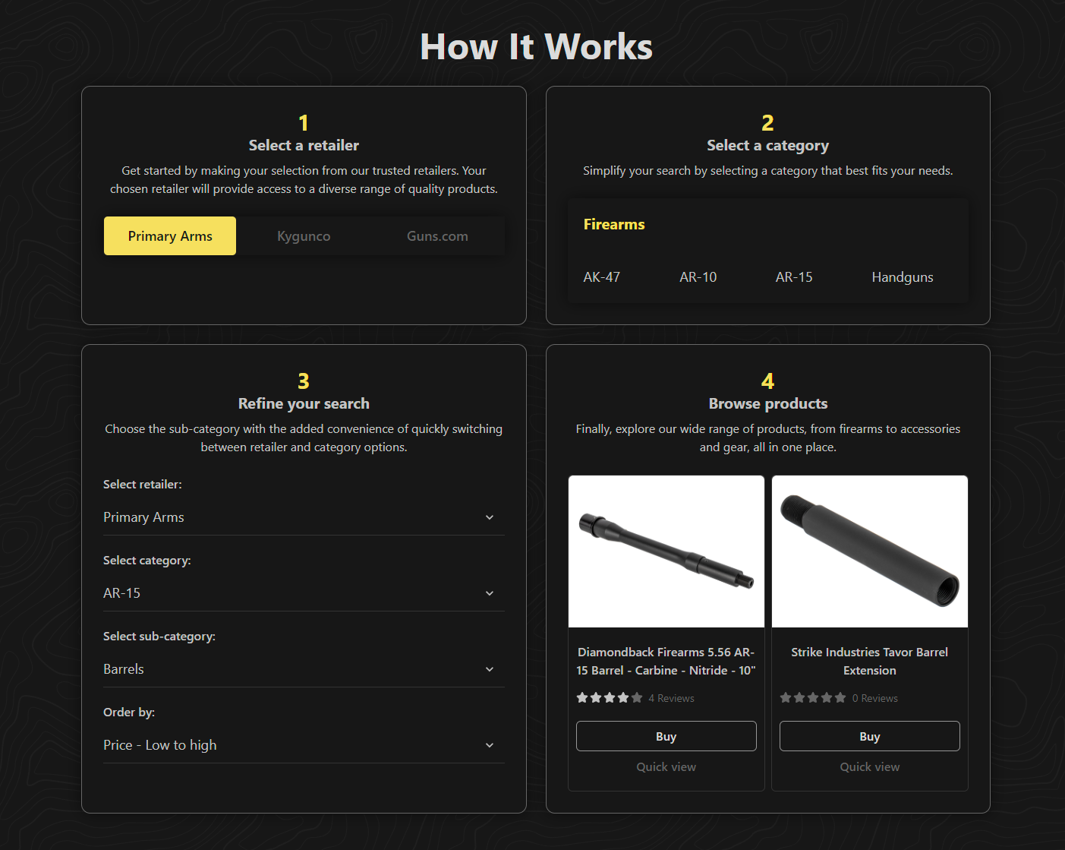The width and height of the screenshot is (1065, 850).
Task: Click chevron arrow beside AR-15 dropdown
Action: tap(490, 593)
